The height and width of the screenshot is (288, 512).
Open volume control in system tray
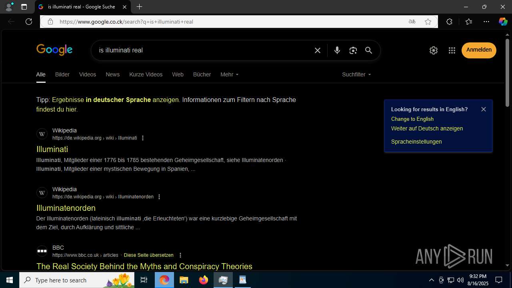[460, 280]
